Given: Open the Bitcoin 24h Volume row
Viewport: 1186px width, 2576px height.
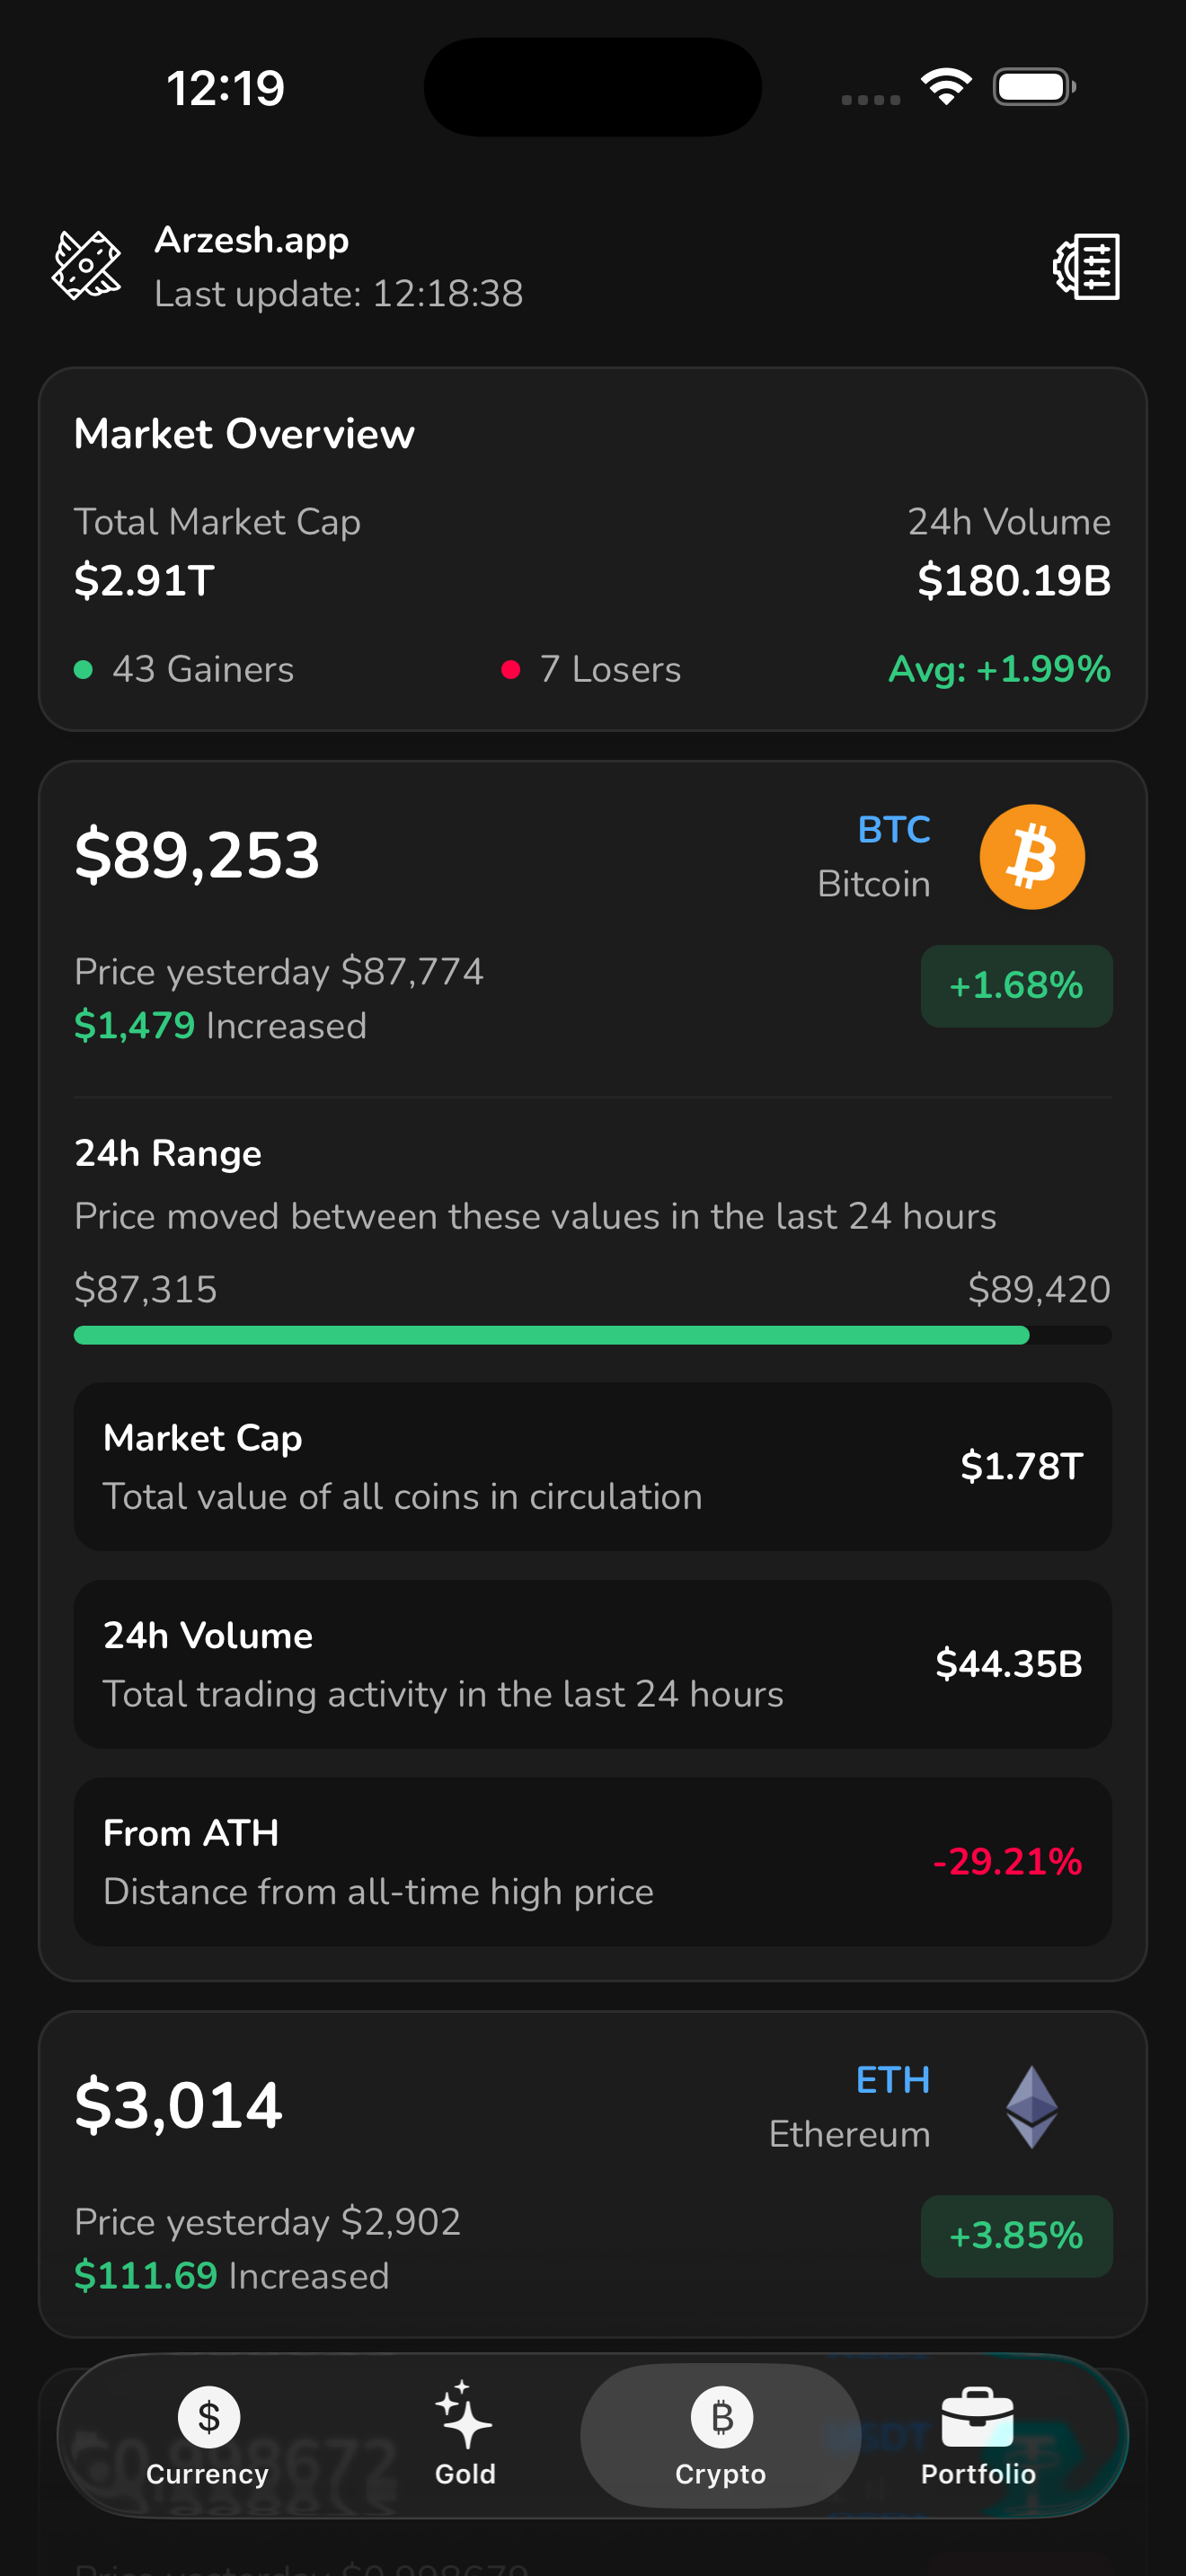Looking at the screenshot, I should pyautogui.click(x=593, y=1664).
